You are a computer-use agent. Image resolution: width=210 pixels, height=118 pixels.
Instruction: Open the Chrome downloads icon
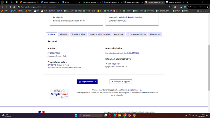(x=181, y=7)
